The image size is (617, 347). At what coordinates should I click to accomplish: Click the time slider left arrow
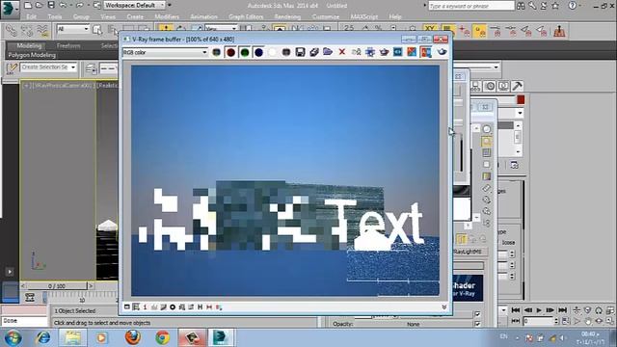(x=23, y=286)
